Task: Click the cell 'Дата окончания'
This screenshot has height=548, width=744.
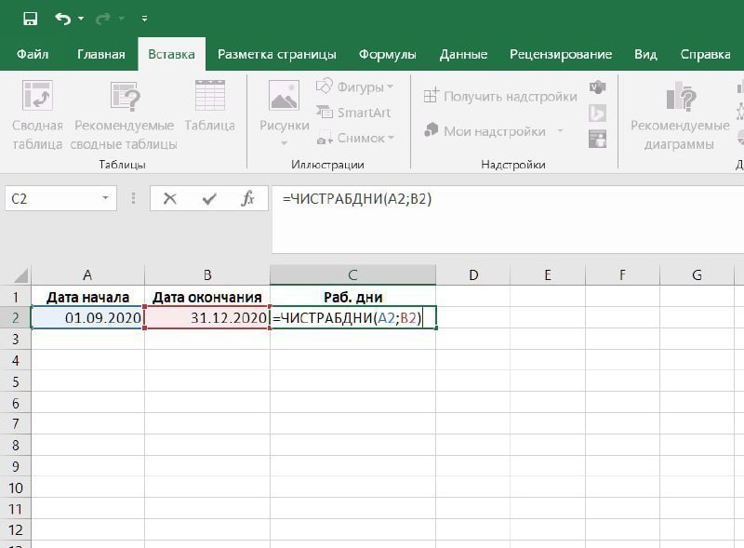Action: pyautogui.click(x=207, y=298)
